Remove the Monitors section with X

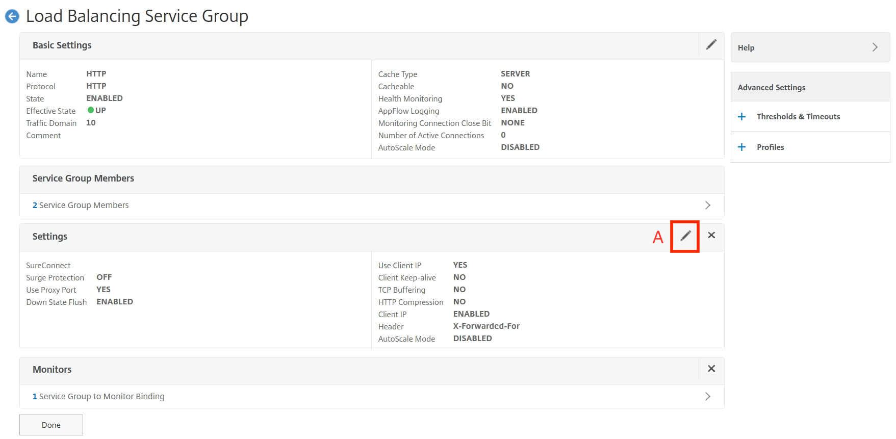[711, 369]
